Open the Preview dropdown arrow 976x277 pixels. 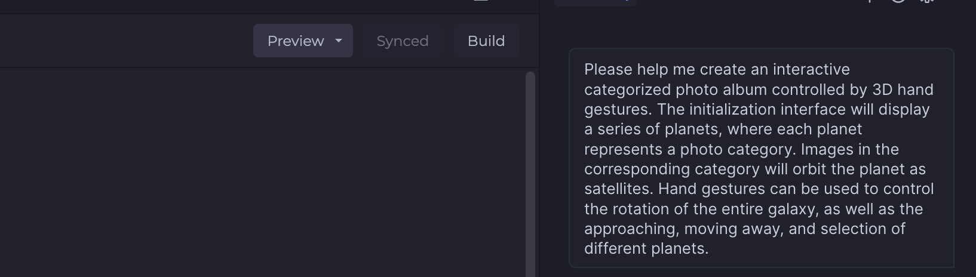(x=339, y=41)
